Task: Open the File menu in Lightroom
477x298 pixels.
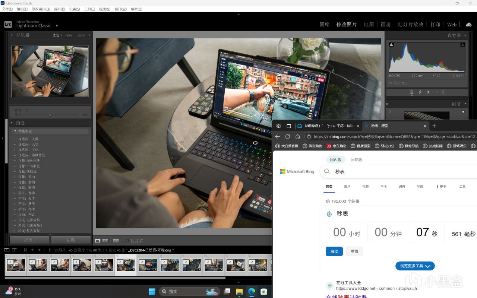Action: coord(7,9)
